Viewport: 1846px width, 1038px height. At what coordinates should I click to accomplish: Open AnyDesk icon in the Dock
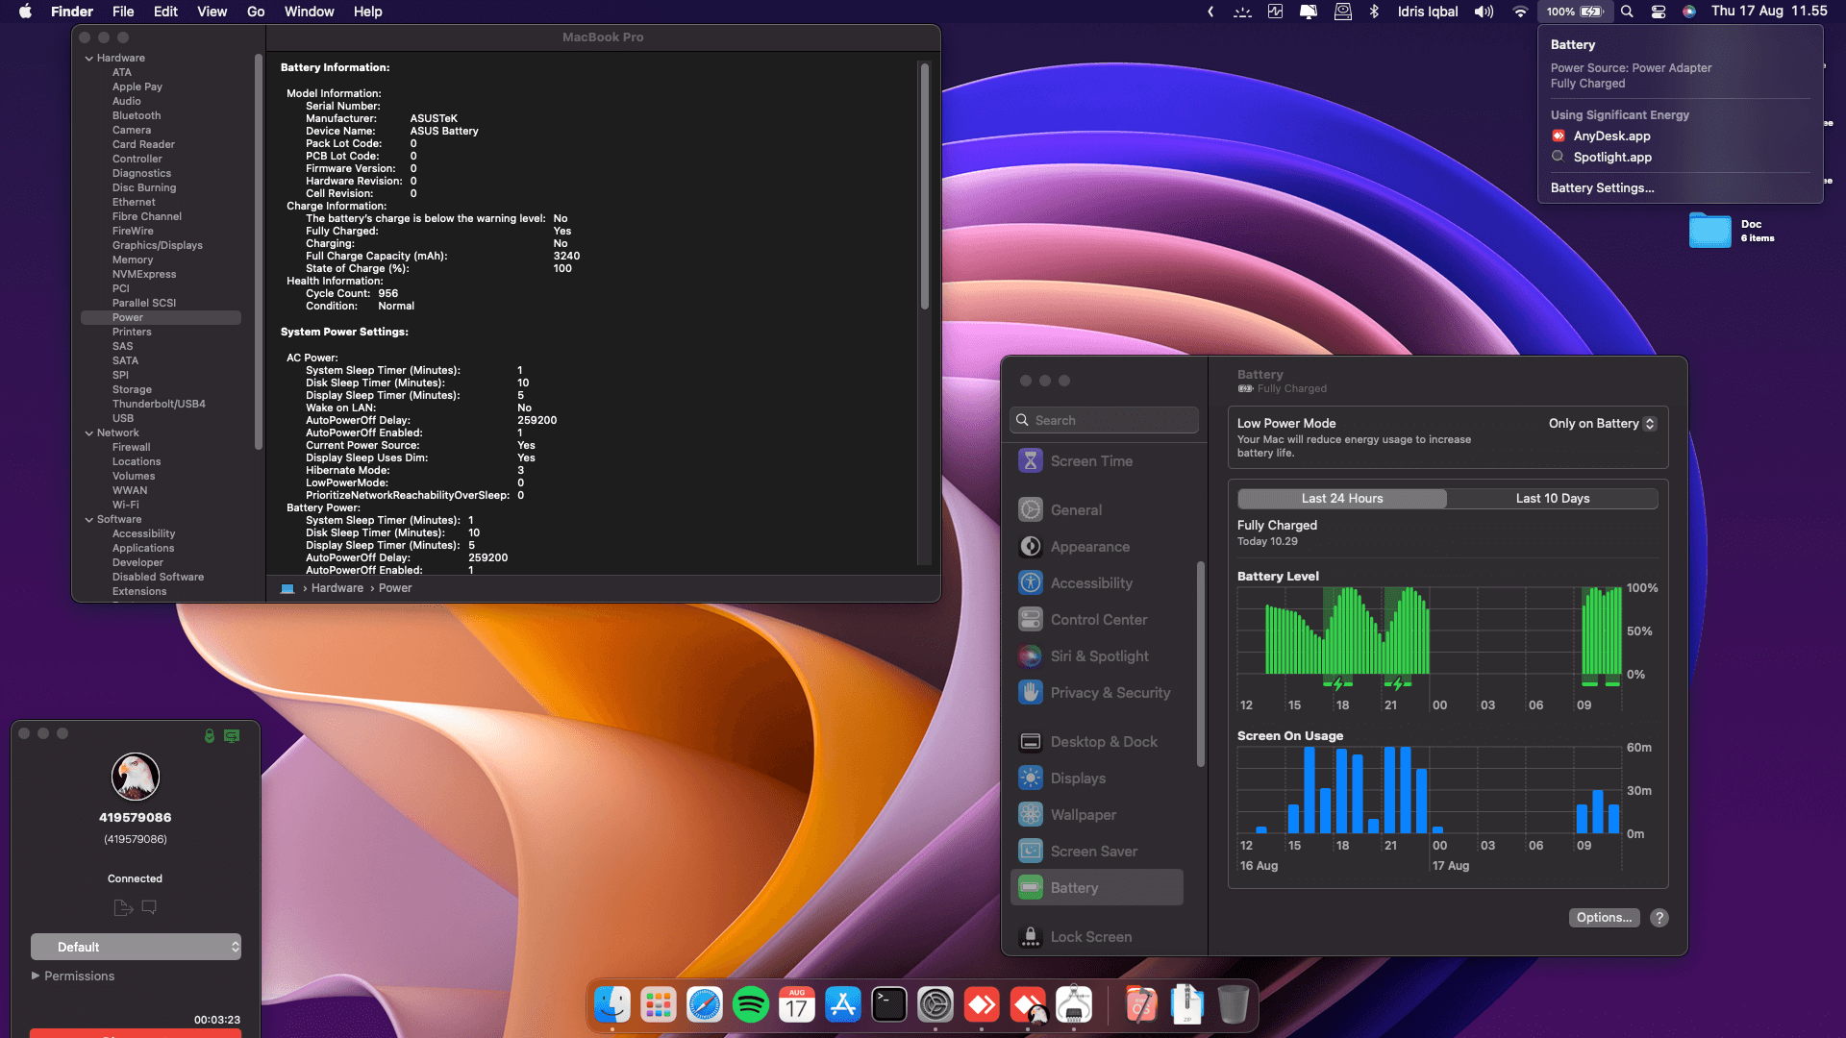coord(982,1005)
